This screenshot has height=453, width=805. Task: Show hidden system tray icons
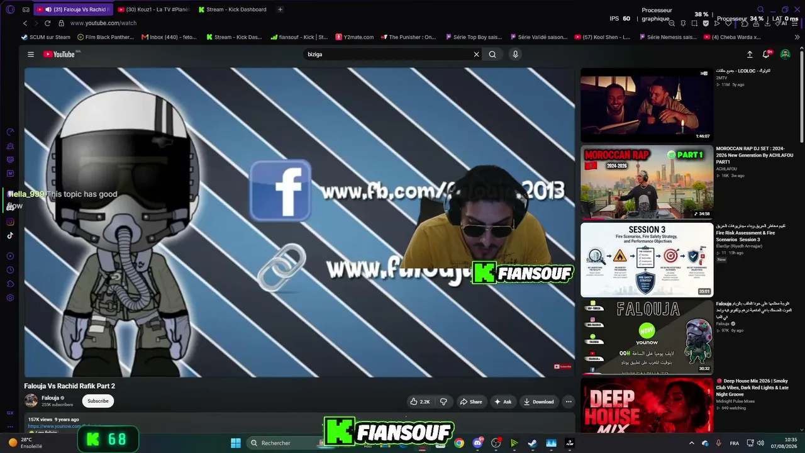click(692, 443)
